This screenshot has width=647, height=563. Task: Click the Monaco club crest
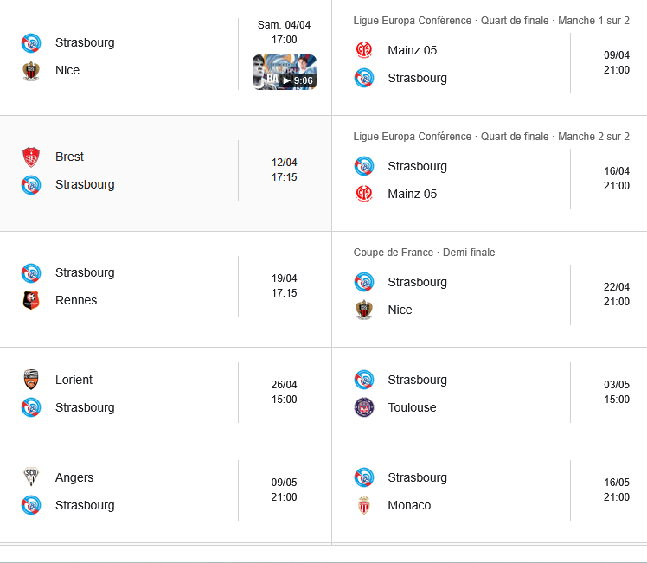364,505
